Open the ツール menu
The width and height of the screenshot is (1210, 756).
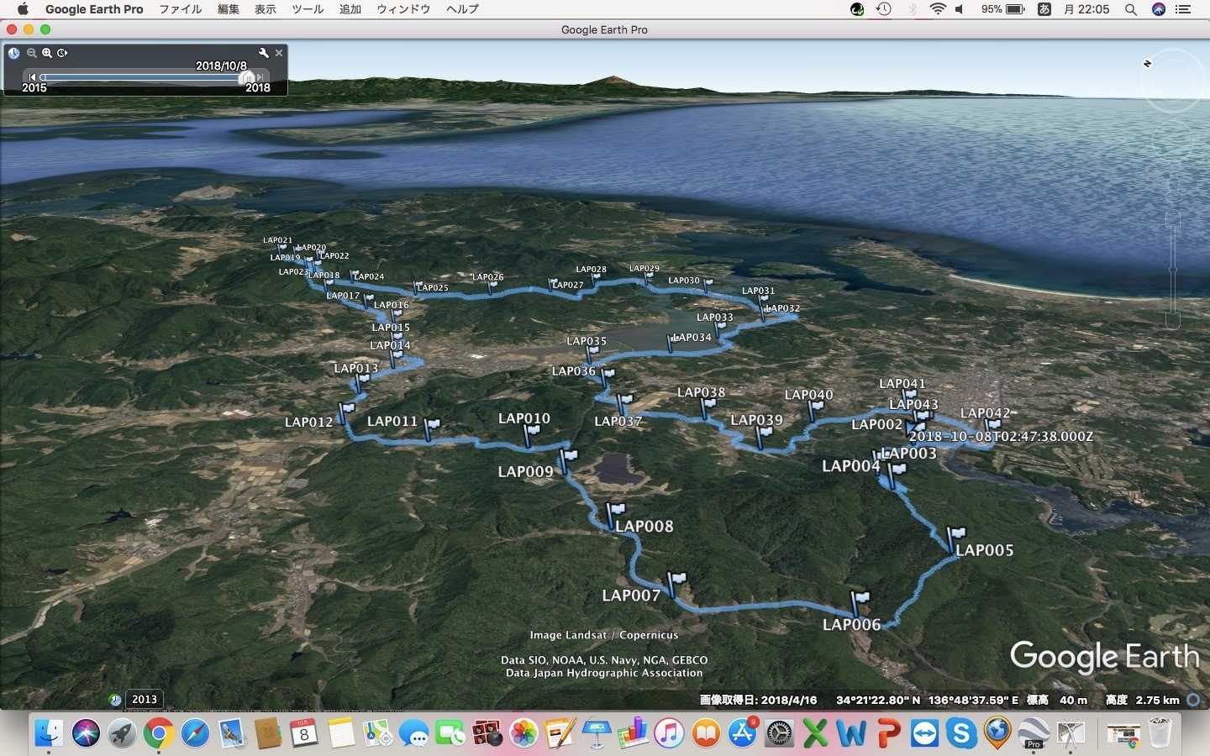(307, 9)
